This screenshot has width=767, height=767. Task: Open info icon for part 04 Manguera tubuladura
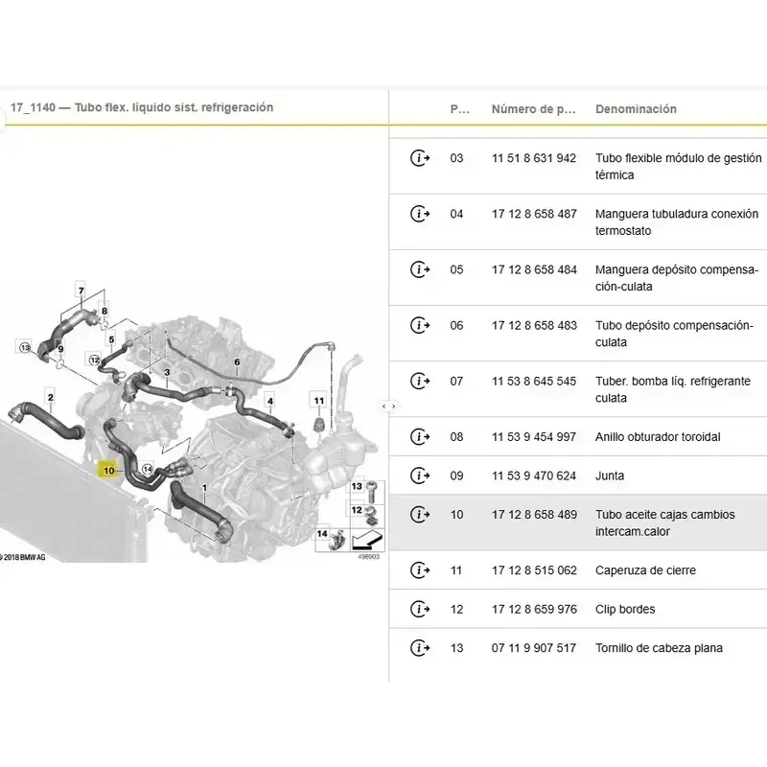pos(419,214)
